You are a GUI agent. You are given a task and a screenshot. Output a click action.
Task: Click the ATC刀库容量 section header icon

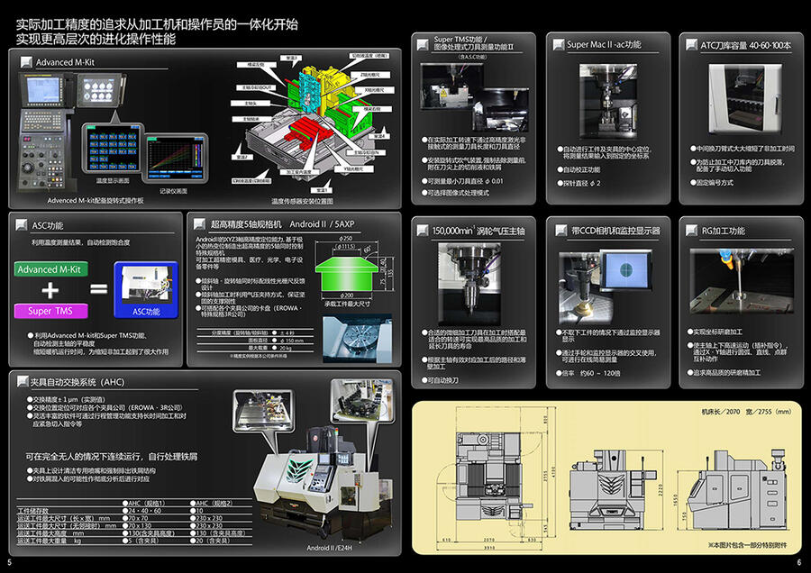click(x=691, y=44)
